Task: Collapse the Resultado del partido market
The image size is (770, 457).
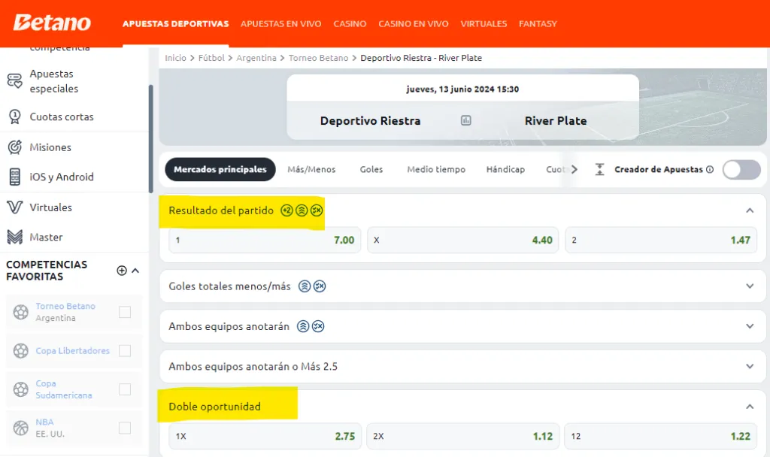Action: (x=750, y=210)
